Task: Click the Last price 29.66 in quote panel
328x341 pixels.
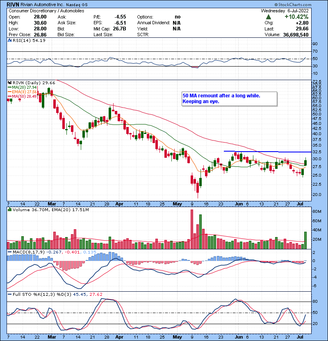Action: click(x=302, y=29)
